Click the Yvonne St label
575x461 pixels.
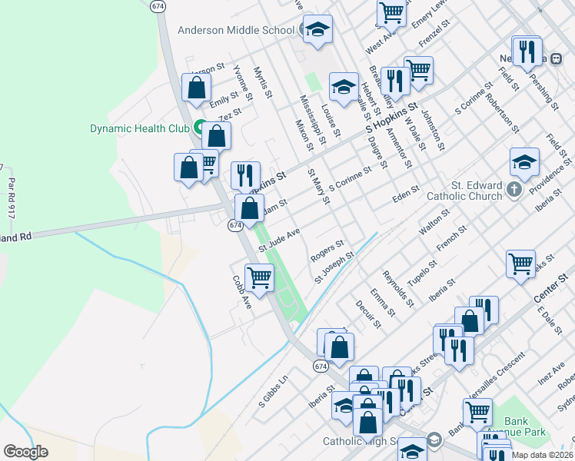tap(243, 83)
